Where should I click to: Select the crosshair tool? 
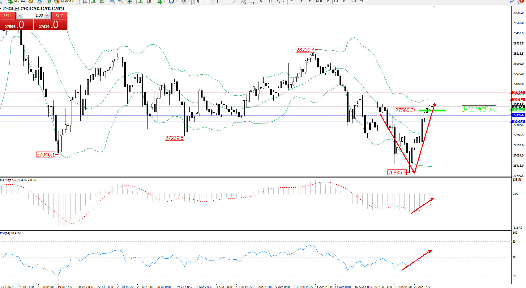click(x=207, y=2)
